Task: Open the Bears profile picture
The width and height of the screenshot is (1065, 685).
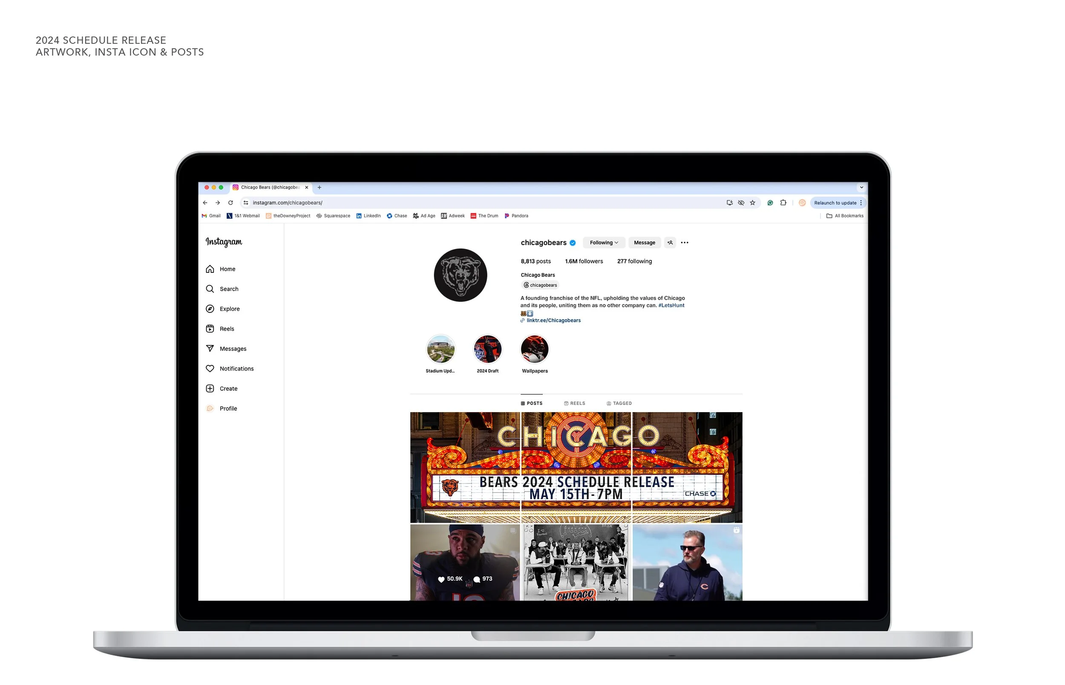Action: coord(461,275)
